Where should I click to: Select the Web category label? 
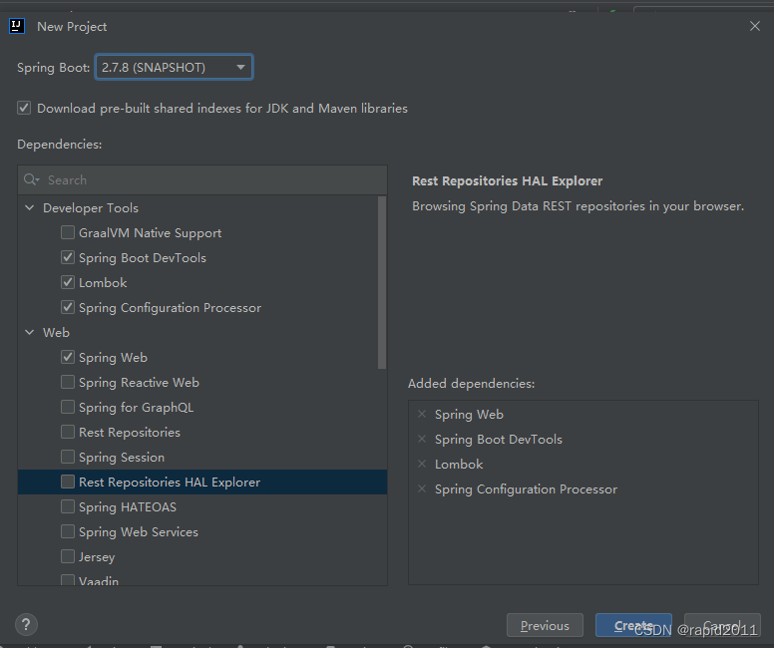point(56,332)
